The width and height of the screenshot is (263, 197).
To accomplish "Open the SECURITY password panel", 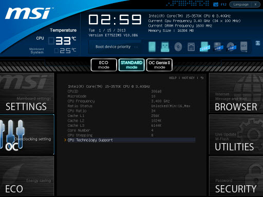I will (x=236, y=176).
